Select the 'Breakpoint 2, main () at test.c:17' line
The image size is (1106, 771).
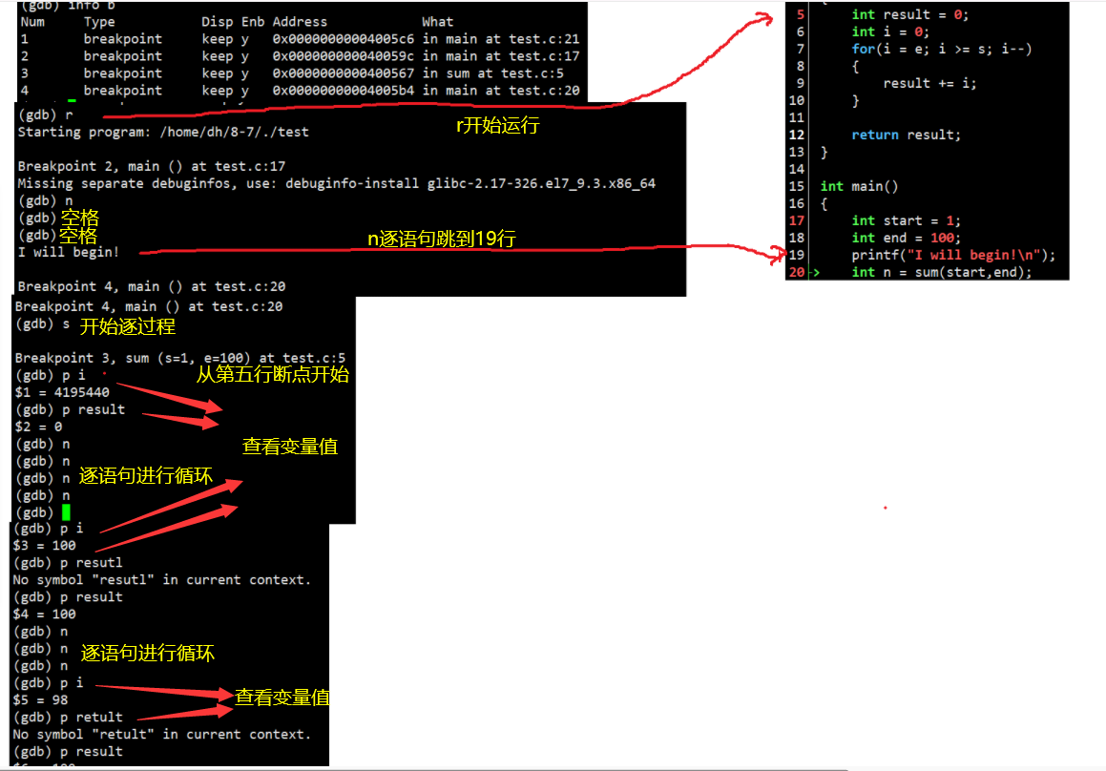(152, 166)
